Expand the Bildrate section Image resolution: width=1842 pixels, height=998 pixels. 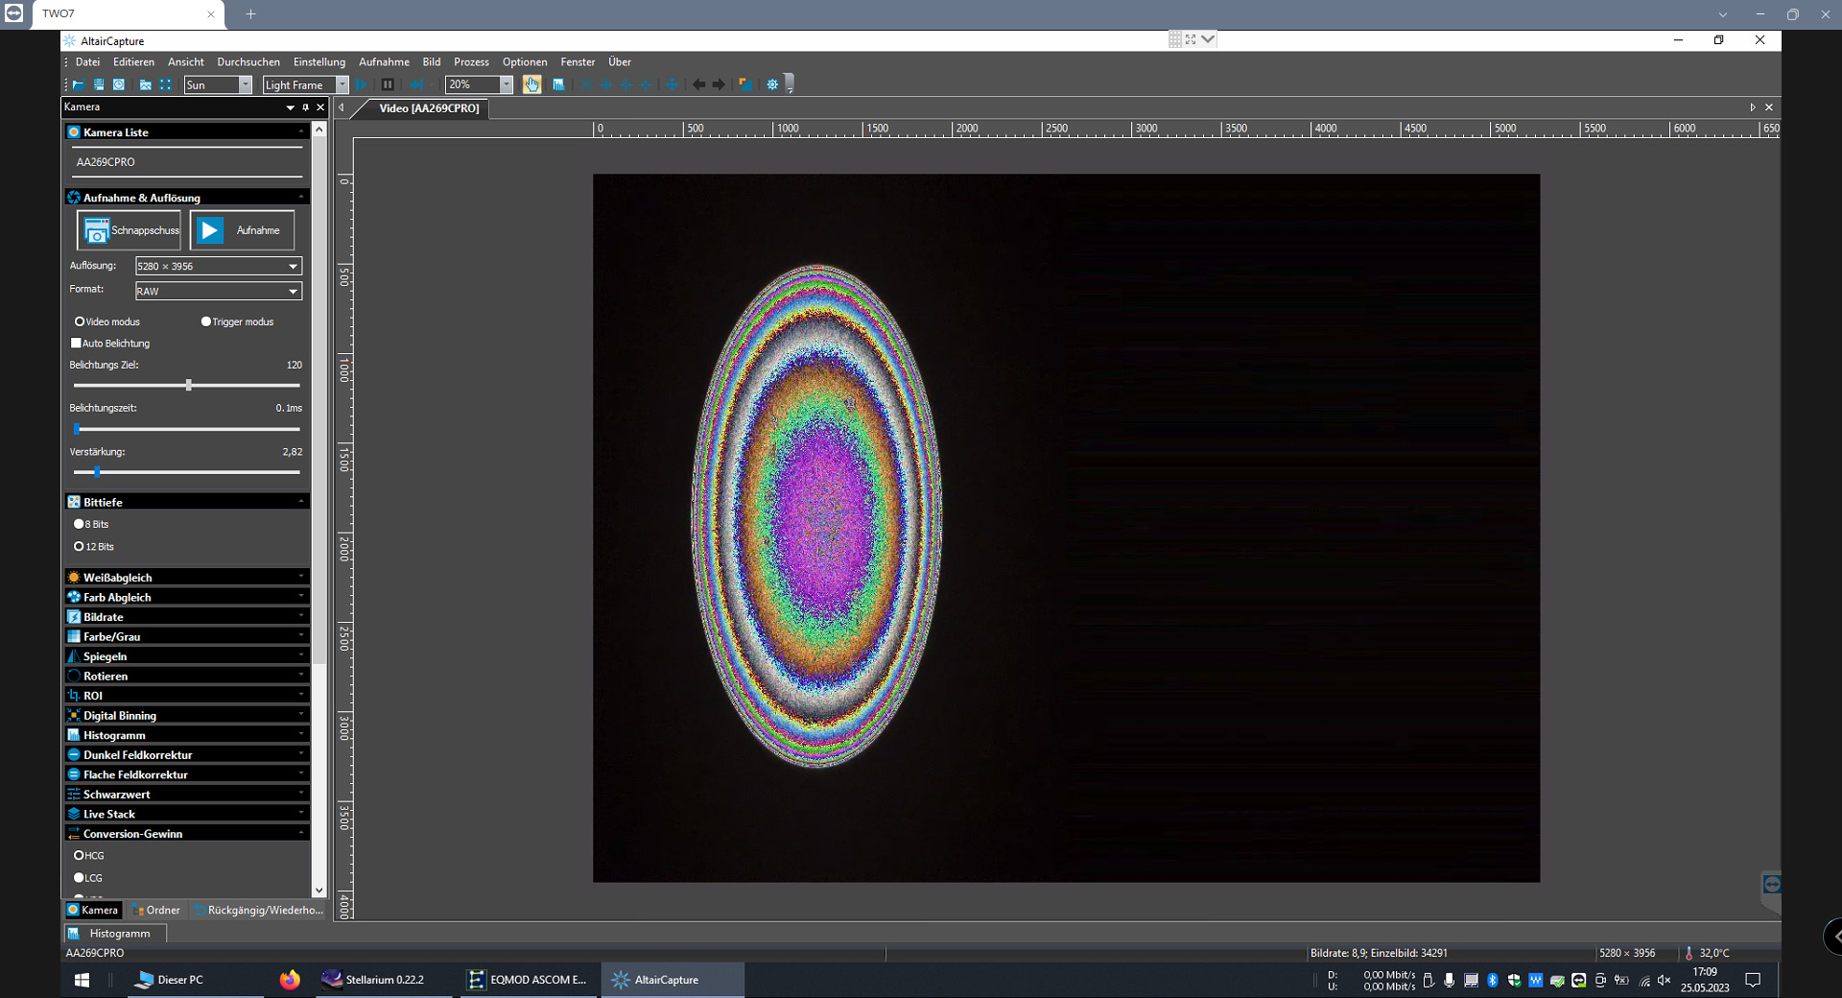point(187,617)
